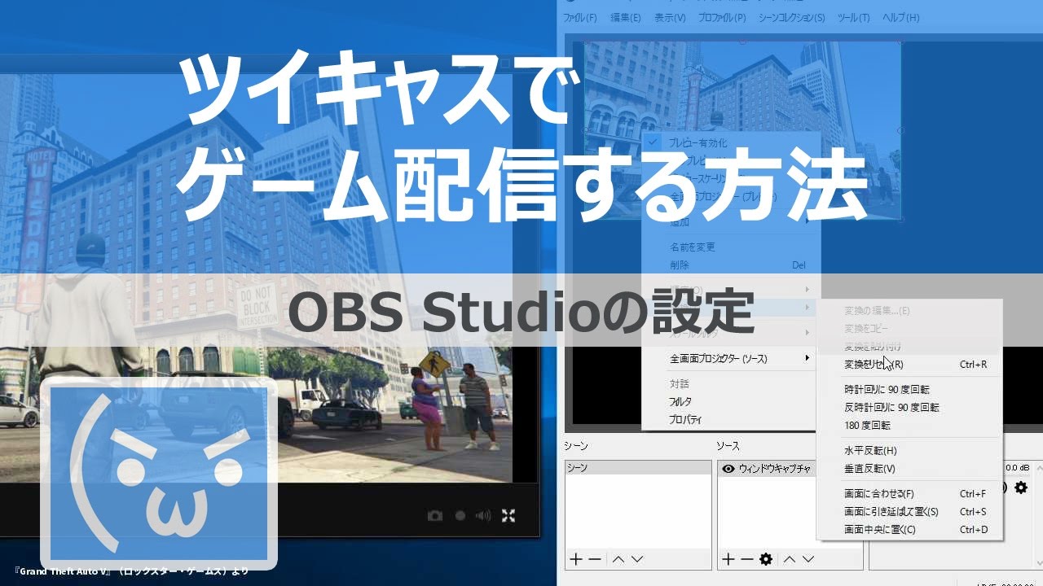Viewport: 1043px width, 586px height.
Task: Add a new scene with the plus icon
Action: tap(576, 559)
